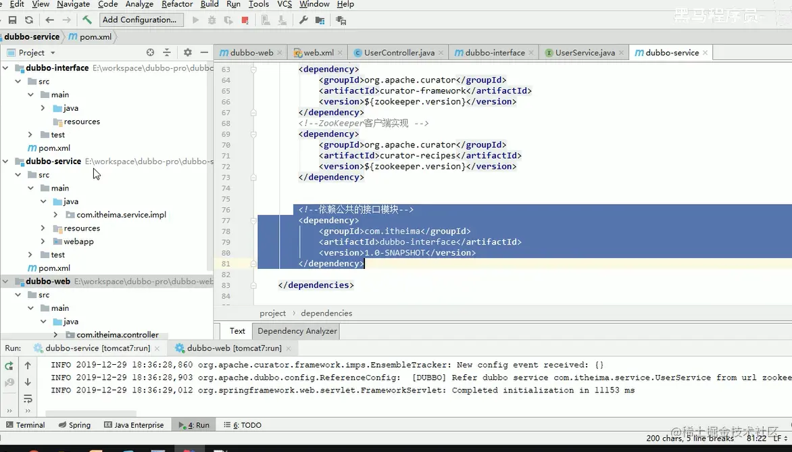Viewport: 792px width, 452px height.
Task: Switch to UserService.java tab
Action: (585, 53)
